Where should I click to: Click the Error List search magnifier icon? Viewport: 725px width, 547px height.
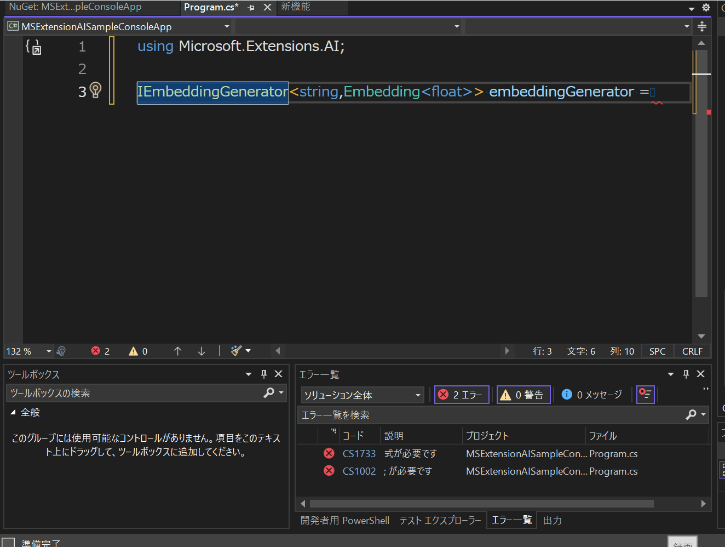point(691,415)
